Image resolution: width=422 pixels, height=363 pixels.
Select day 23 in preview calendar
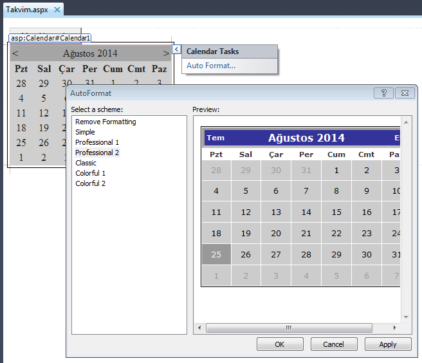click(367, 233)
